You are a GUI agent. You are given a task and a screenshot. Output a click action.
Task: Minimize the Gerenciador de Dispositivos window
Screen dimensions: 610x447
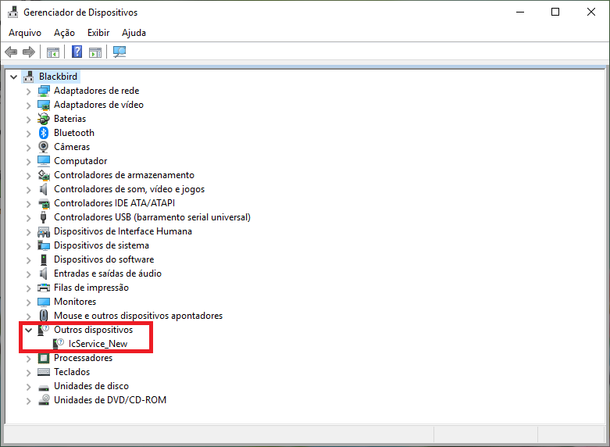[x=520, y=12]
